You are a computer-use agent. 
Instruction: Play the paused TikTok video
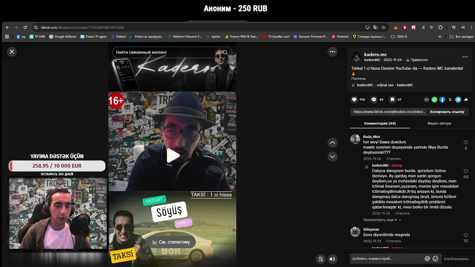point(173,155)
